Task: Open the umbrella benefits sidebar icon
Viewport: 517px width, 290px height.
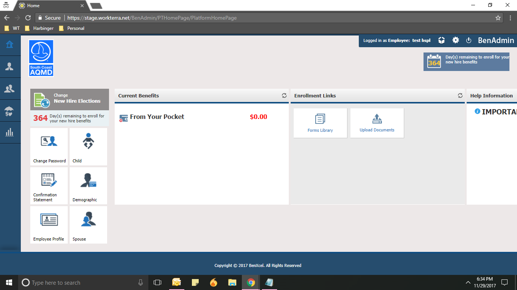Action: point(9,111)
